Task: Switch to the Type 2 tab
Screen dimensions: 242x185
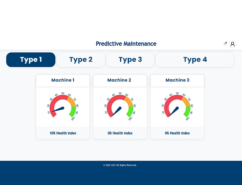Action: pos(81,60)
